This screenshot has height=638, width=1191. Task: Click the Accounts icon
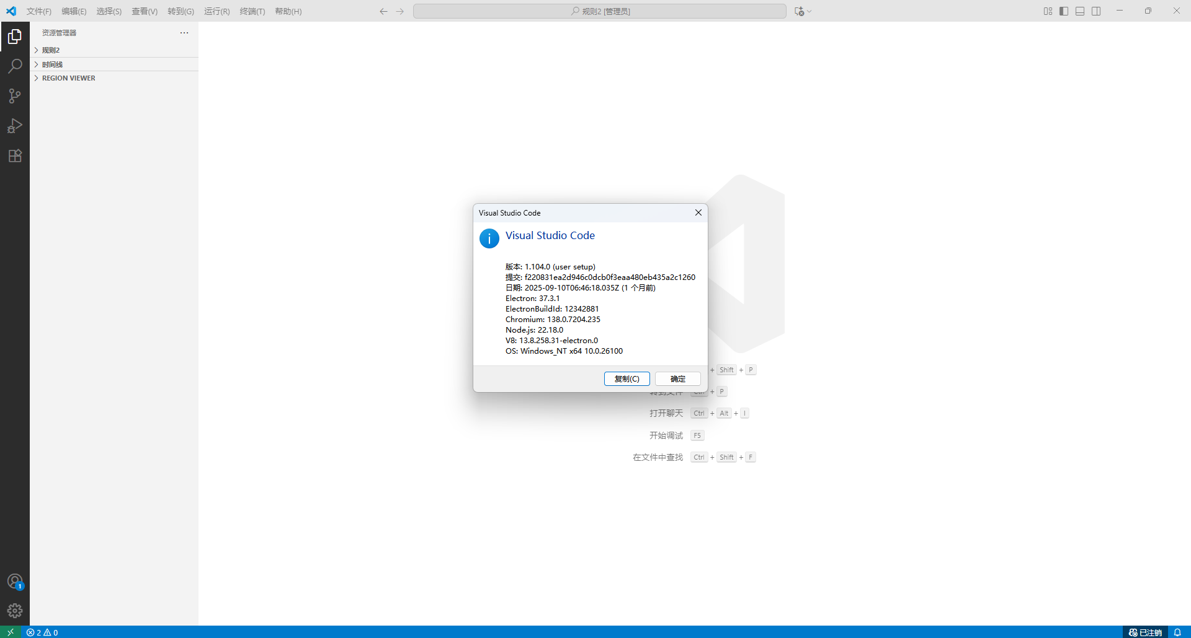coord(15,582)
